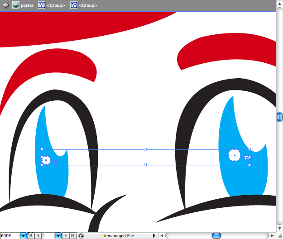Click the small selected dot beside left highlight
Viewport: 283px width, 239px height.
coord(55,162)
